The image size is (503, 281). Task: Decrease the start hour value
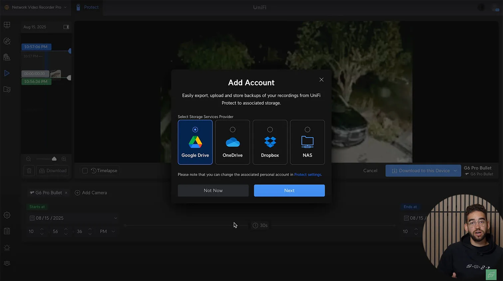(42, 234)
